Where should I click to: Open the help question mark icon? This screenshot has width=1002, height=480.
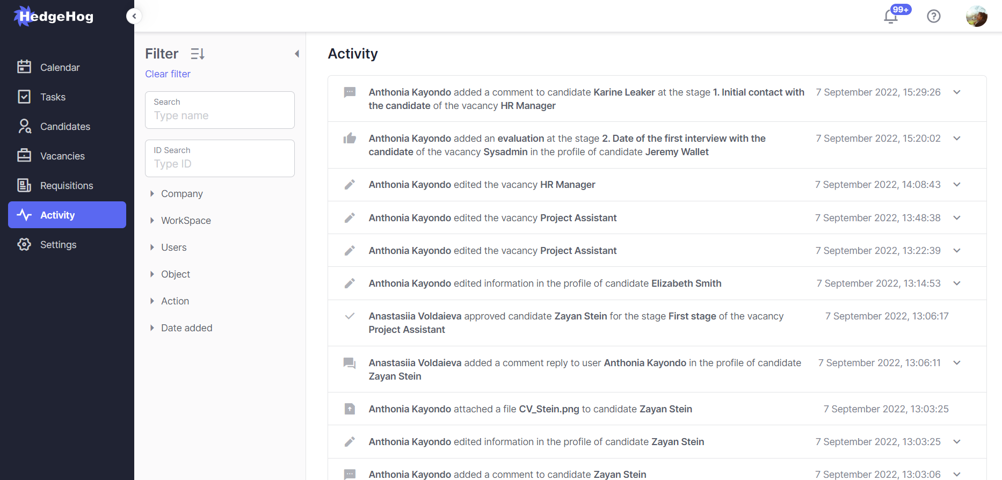click(934, 16)
